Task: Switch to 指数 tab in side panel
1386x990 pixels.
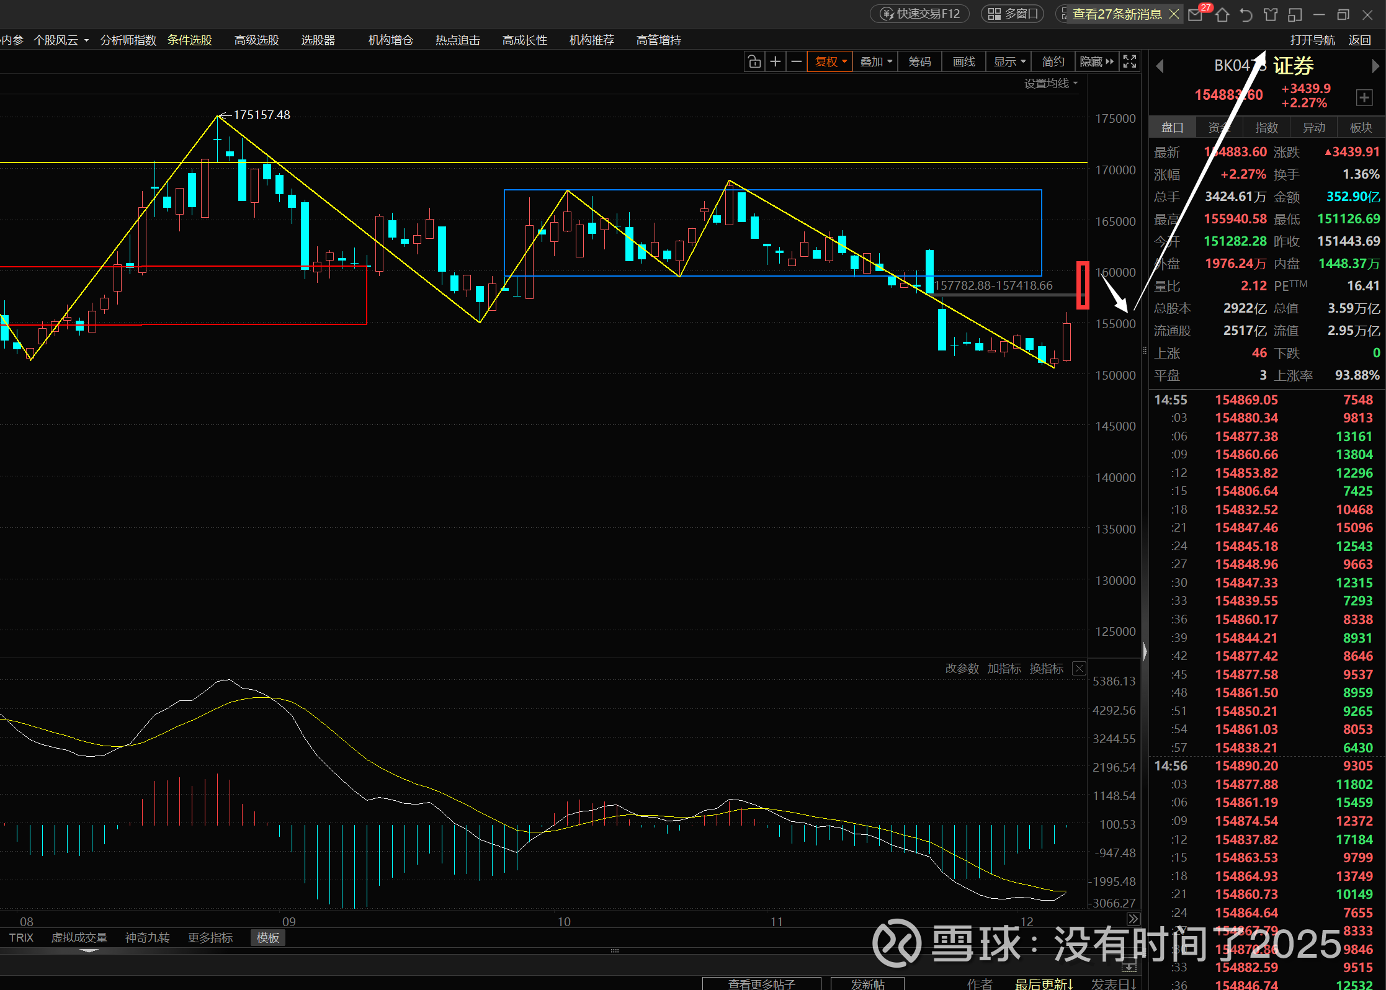Action: click(1266, 127)
